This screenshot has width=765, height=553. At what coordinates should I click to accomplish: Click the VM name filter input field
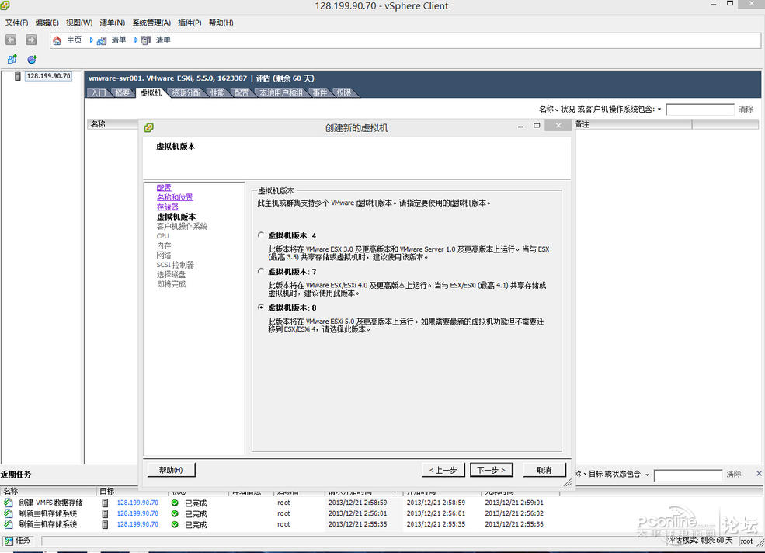click(x=700, y=110)
